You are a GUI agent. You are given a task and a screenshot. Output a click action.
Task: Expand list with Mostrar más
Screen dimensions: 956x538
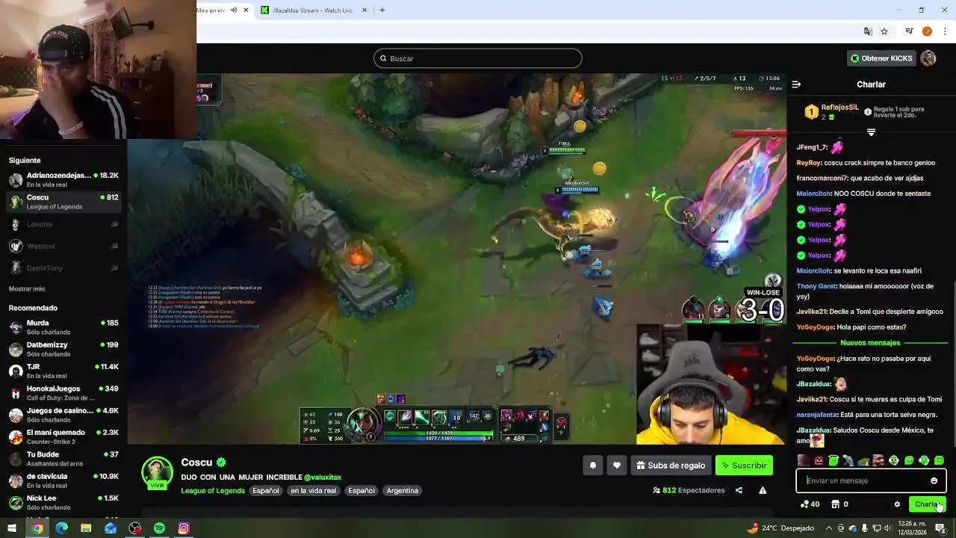pyautogui.click(x=27, y=288)
